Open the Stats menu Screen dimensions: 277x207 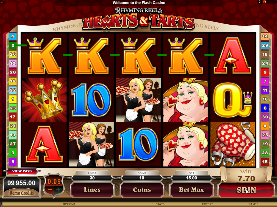pyautogui.click(x=160, y=204)
